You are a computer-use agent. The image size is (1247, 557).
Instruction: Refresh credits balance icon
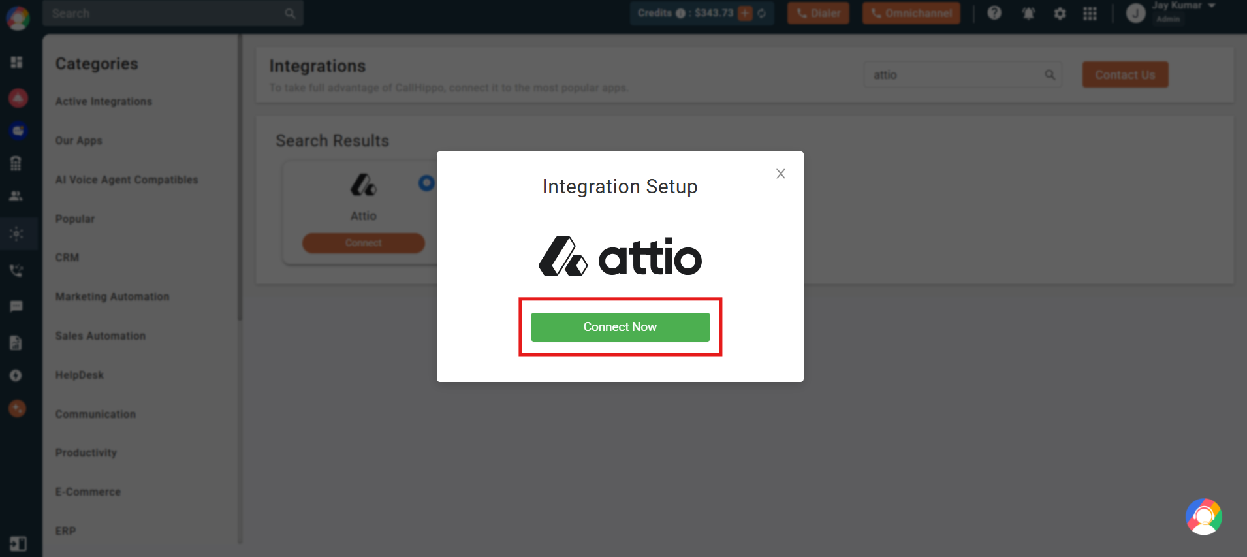[762, 13]
